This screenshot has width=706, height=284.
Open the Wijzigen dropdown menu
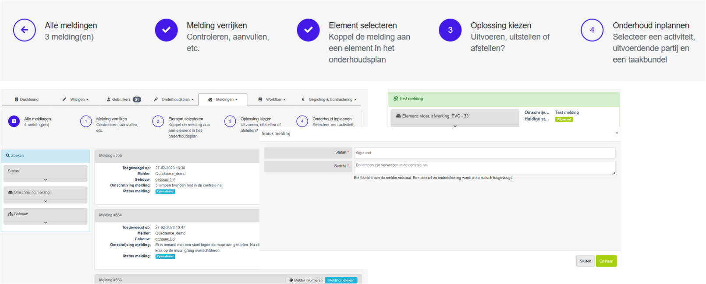(x=76, y=100)
